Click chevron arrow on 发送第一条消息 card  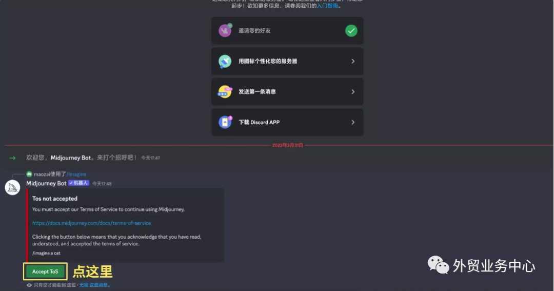(x=352, y=91)
